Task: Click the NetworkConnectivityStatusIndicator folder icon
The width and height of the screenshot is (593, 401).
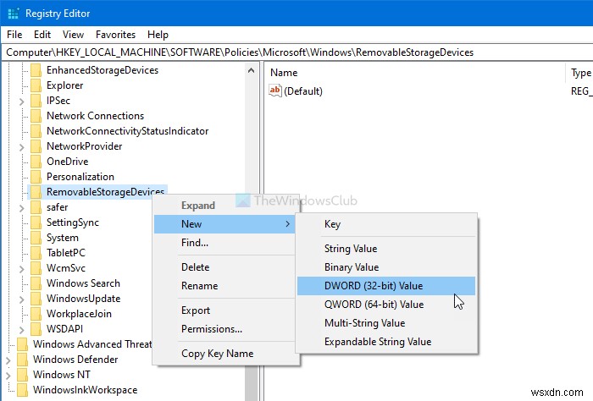Action: [36, 131]
